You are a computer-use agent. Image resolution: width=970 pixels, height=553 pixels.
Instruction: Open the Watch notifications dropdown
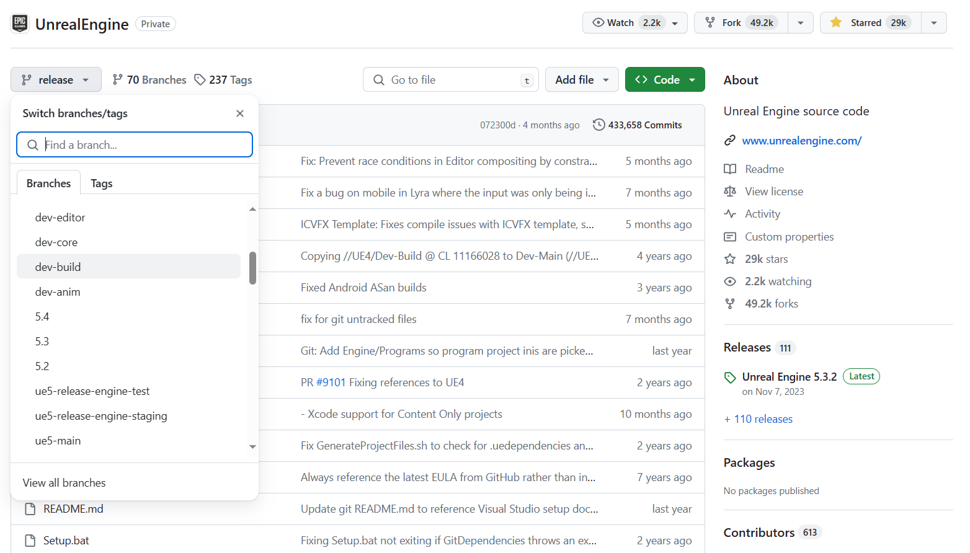635,23
